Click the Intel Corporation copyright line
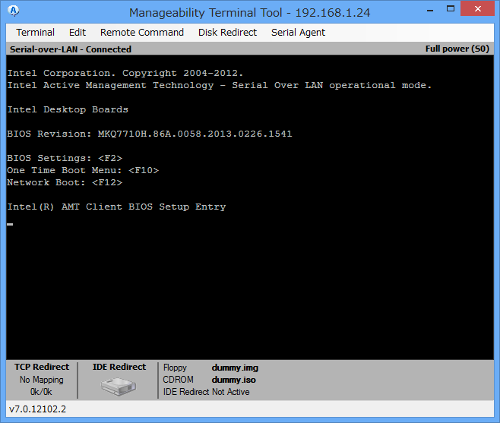This screenshot has width=500, height=423. [x=125, y=74]
